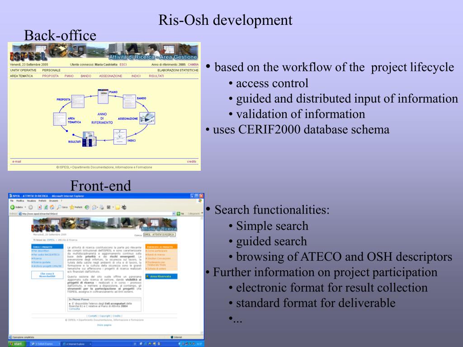Click the INDICI flowchart icon in diagram
The image size is (463, 347).
[120, 137]
